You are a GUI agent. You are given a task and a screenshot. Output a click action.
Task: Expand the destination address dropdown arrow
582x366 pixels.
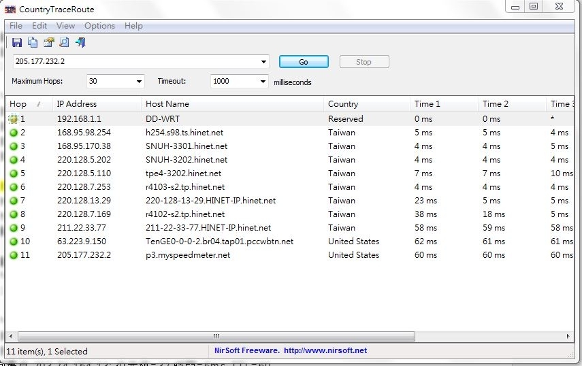click(263, 62)
